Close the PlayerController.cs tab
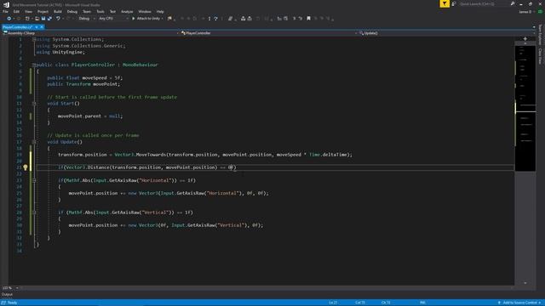Screen dimensions: 545x306 (x=42, y=27)
